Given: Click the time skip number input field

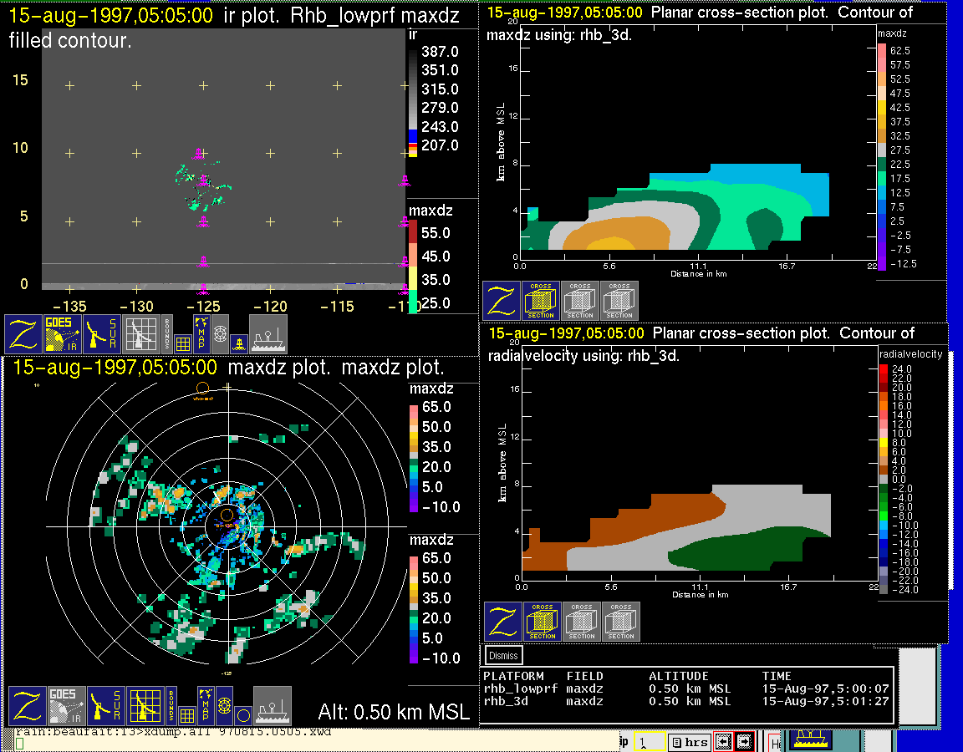Looking at the screenshot, I should point(648,742).
